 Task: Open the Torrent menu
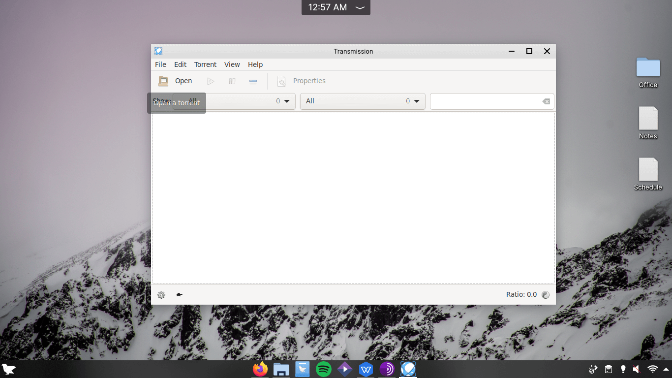[205, 64]
